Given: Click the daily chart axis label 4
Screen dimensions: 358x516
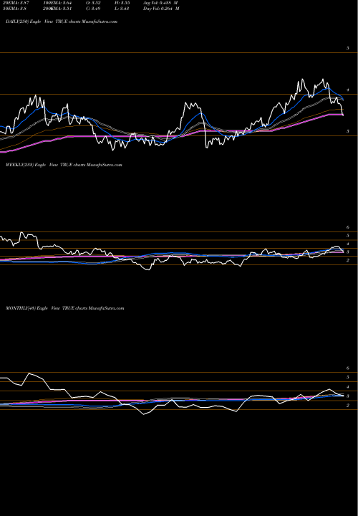Looking at the screenshot, I should pyautogui.click(x=348, y=90).
